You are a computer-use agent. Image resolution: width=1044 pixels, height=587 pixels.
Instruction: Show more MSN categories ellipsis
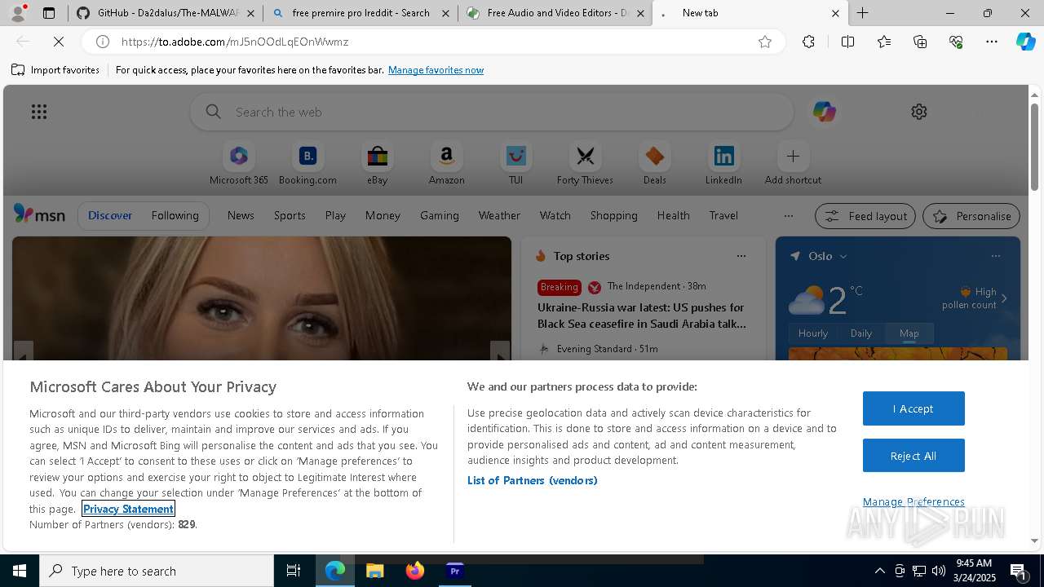click(x=788, y=215)
